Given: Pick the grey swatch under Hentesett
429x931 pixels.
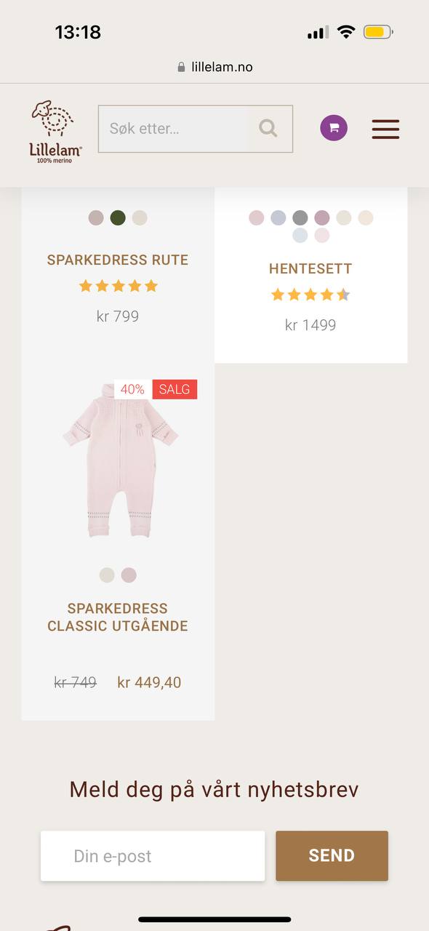Looking at the screenshot, I should (300, 217).
